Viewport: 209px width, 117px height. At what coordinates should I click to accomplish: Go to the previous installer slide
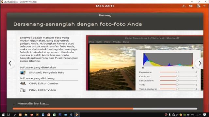pyautogui.click(x=10, y=63)
